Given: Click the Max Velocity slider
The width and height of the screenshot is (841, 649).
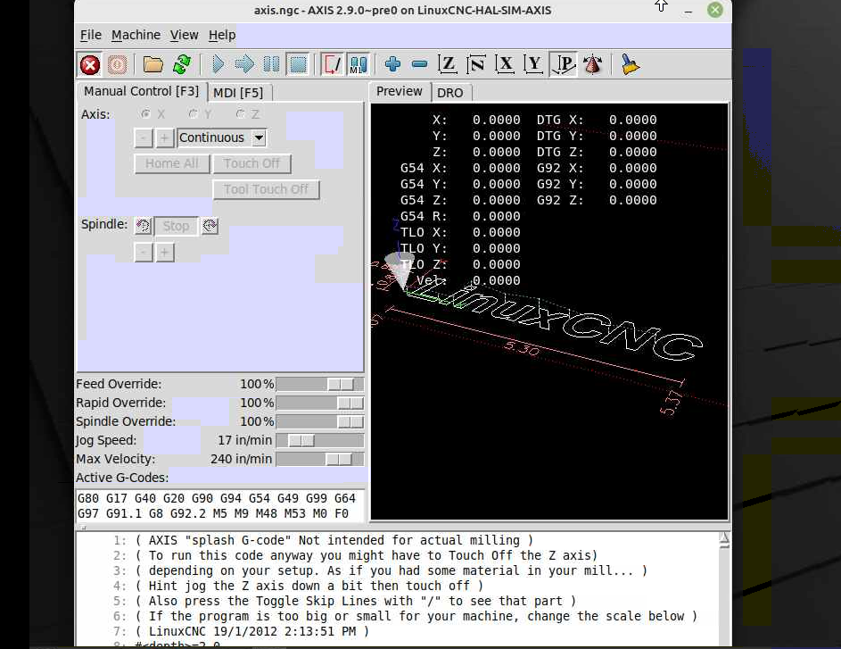Looking at the screenshot, I should pyautogui.click(x=319, y=460).
